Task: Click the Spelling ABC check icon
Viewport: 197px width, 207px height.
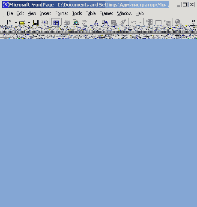Action: [84, 22]
